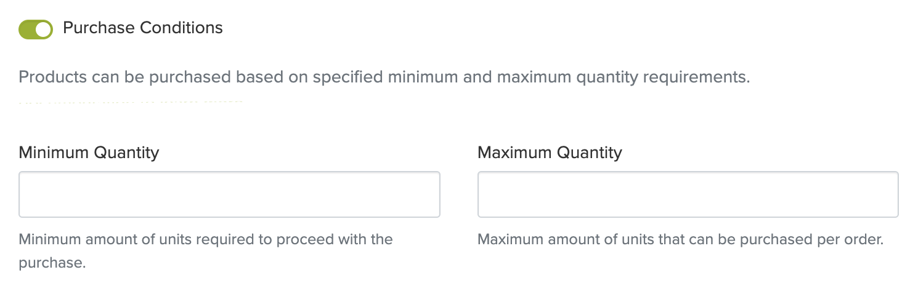Click helper text below Maximum Quantity field
Image resolution: width=918 pixels, height=299 pixels.
[x=680, y=239]
